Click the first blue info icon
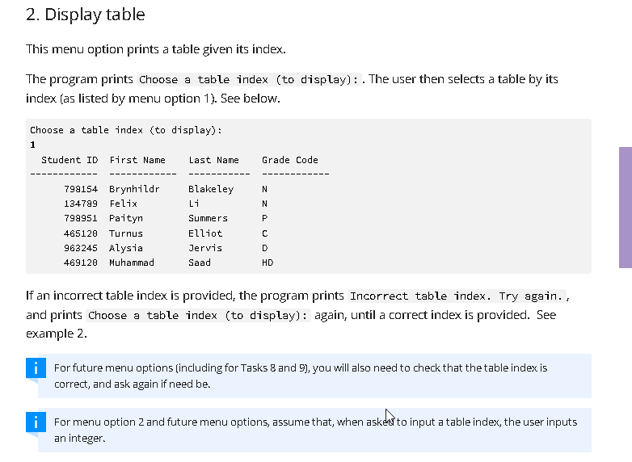Viewport: 632px width, 462px height. (x=36, y=367)
